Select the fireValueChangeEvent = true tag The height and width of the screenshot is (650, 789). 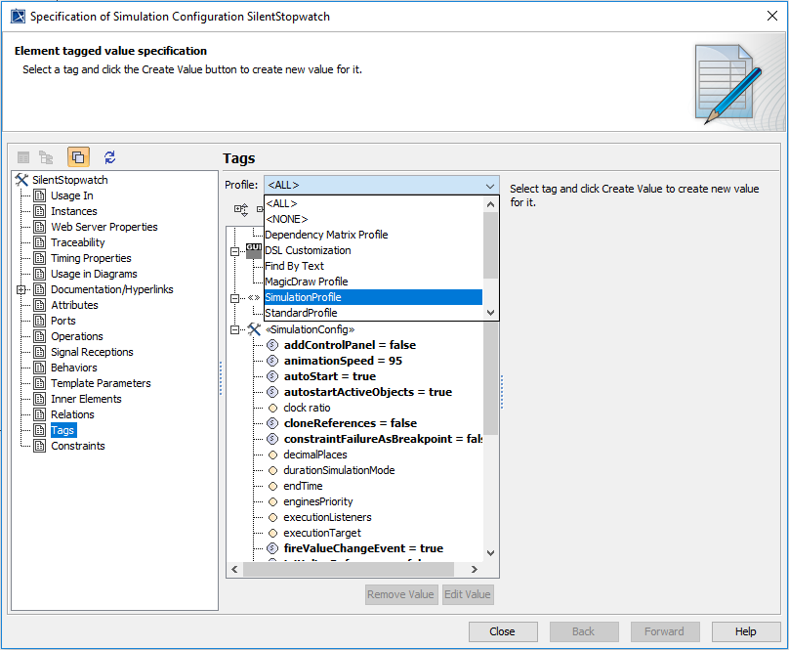[363, 548]
